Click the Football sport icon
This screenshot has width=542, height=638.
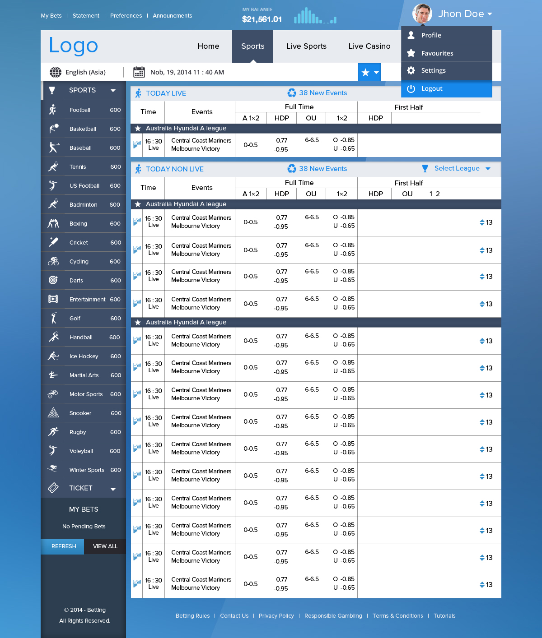pos(53,110)
